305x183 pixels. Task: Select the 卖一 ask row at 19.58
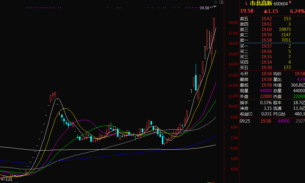[272, 40]
